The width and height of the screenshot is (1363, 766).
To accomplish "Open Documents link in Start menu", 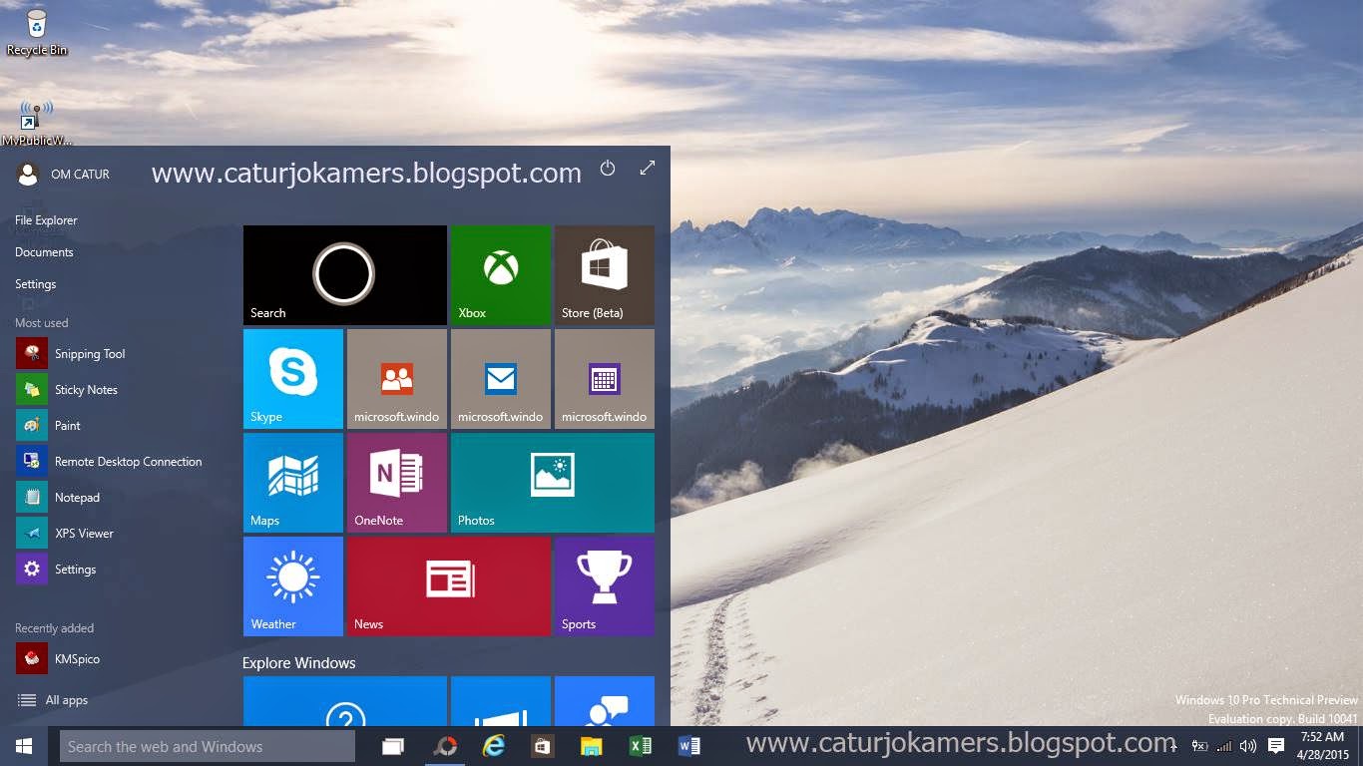I will click(x=44, y=252).
